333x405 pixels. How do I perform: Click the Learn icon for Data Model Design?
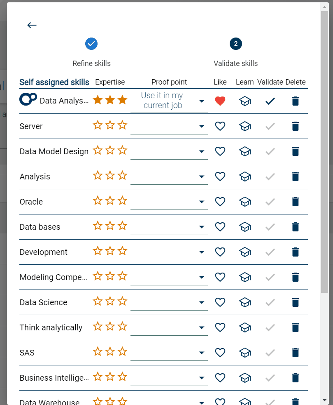click(245, 151)
